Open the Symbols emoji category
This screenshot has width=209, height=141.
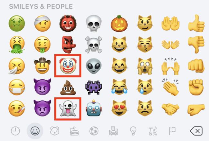click(153, 131)
